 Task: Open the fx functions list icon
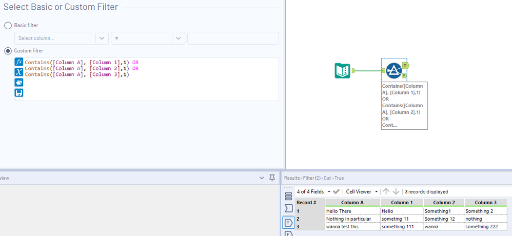(x=19, y=62)
